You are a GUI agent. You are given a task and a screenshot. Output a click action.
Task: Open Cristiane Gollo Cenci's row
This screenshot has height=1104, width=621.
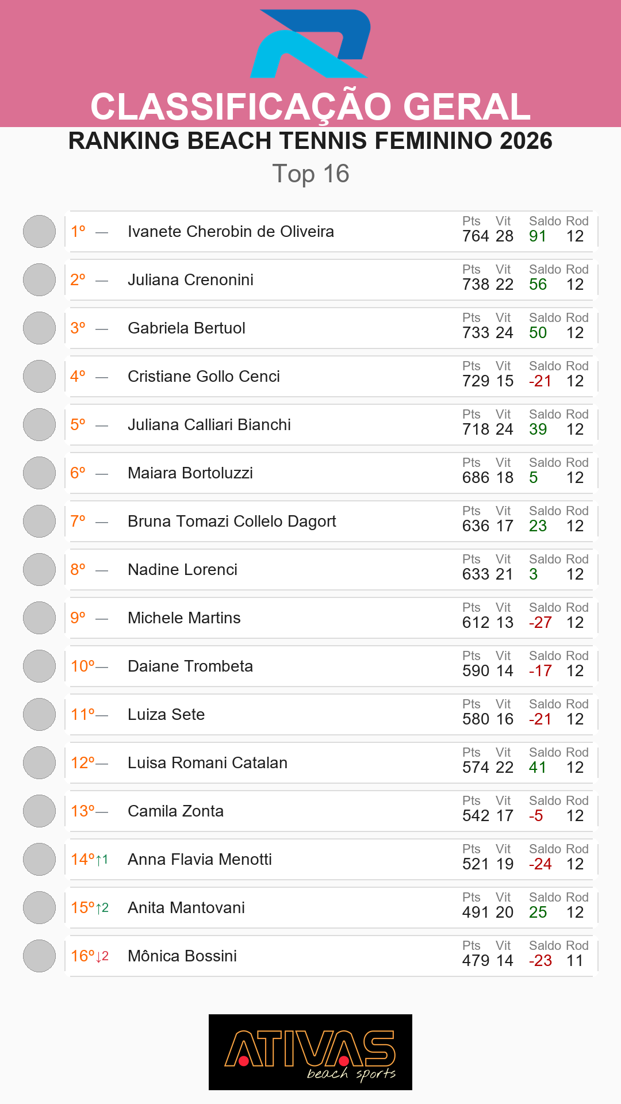(331, 377)
